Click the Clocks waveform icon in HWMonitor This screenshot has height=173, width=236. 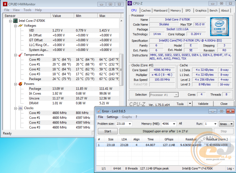[x=20, y=108]
